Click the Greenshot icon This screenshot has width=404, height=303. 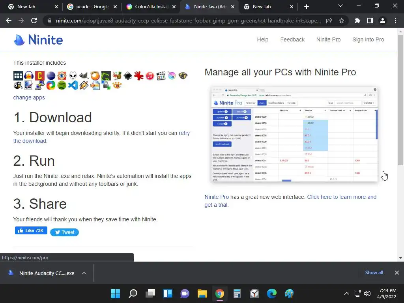[x=106, y=76]
